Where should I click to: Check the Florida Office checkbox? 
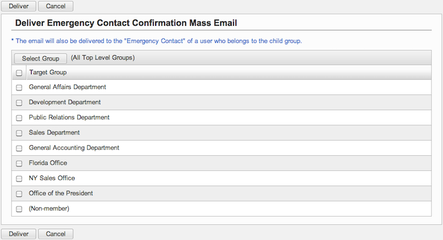[x=19, y=163]
